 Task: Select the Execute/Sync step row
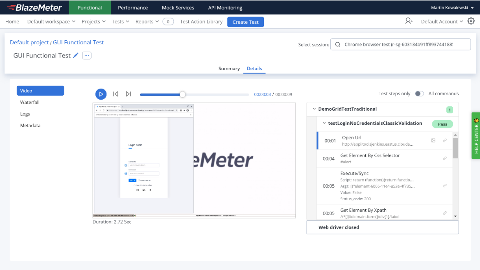[x=385, y=185]
